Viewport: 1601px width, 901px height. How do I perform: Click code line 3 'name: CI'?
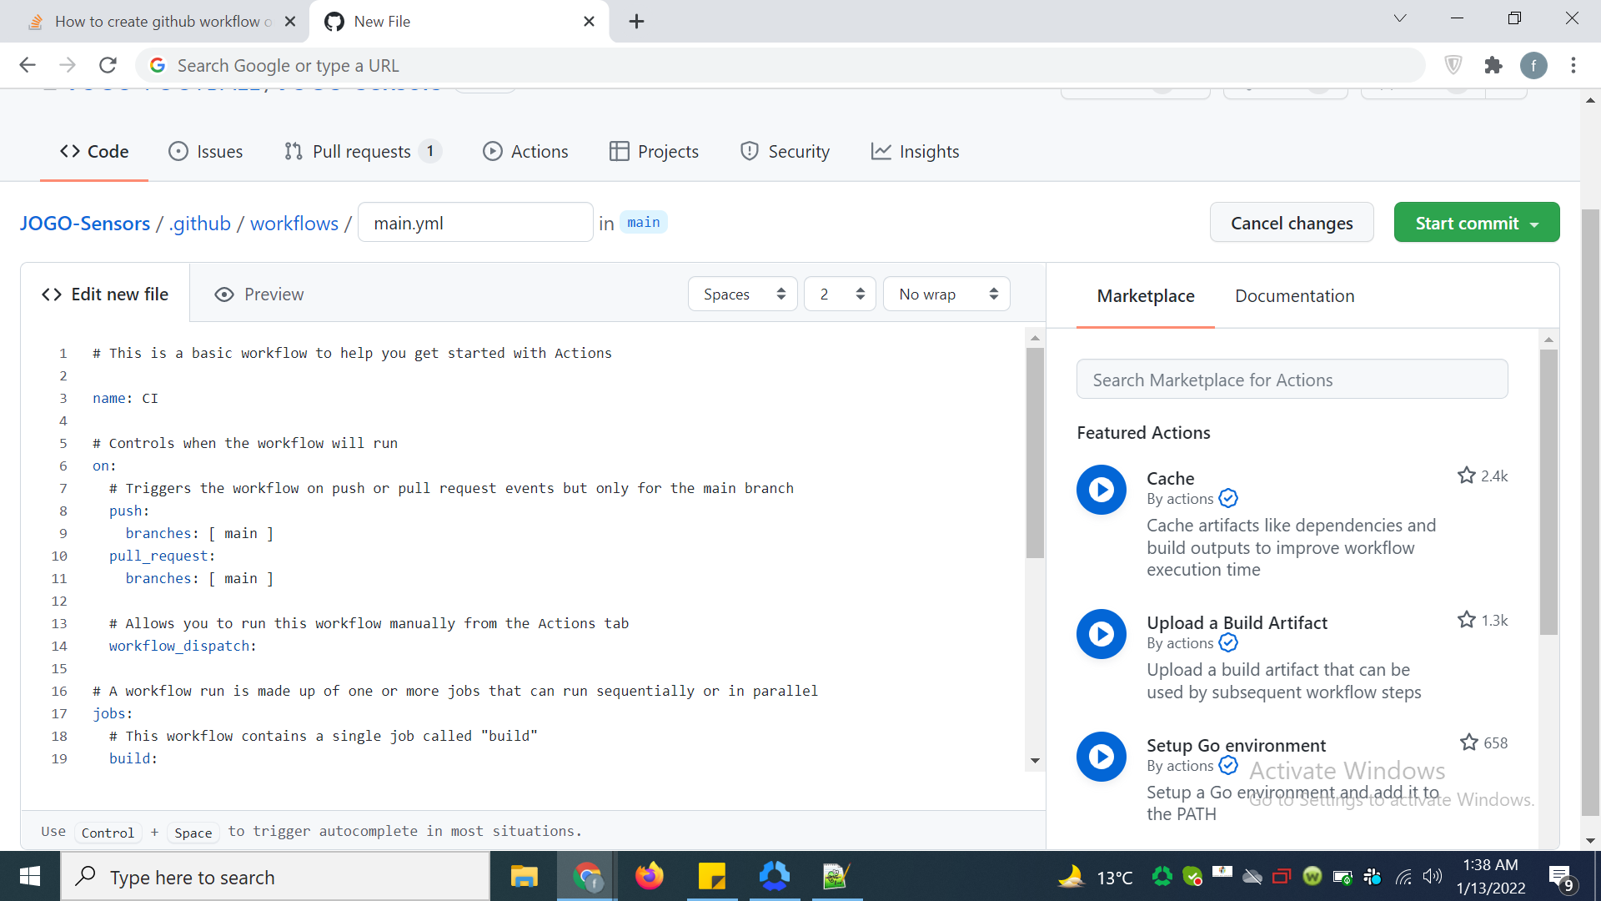coord(125,398)
